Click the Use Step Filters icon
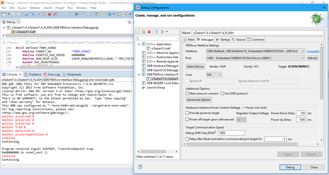The width and height of the screenshot is (329, 175). (x=88, y=14)
